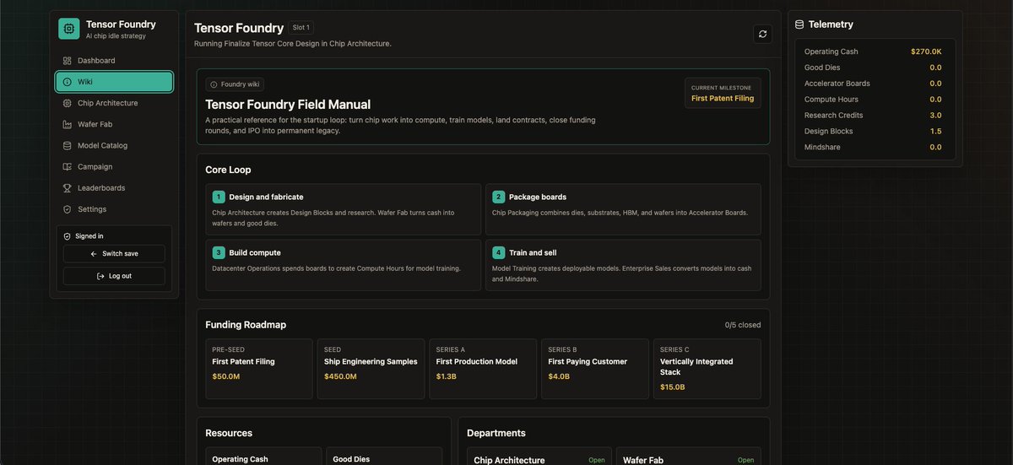The width and height of the screenshot is (1013, 465).
Task: Click the running task status subtitle
Action: (x=293, y=43)
